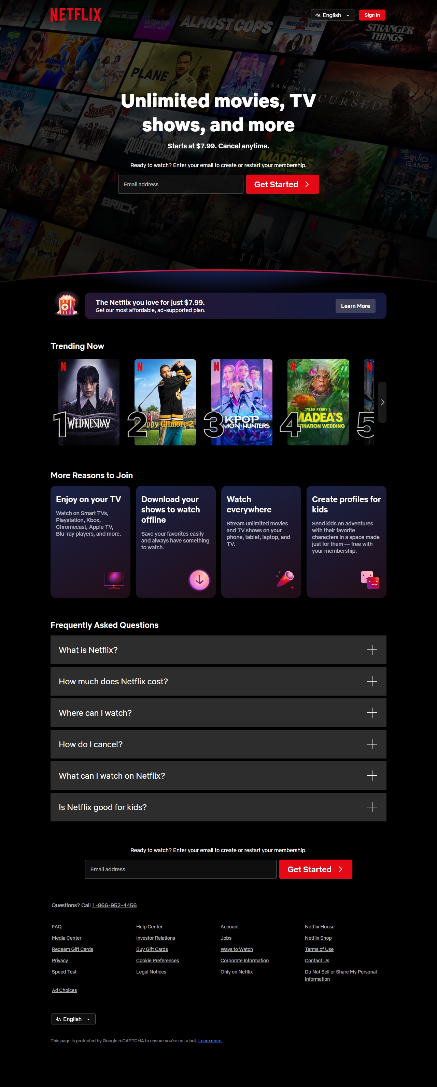The height and width of the screenshot is (1087, 437).
Task: Click the top Get Started button
Action: (x=282, y=184)
